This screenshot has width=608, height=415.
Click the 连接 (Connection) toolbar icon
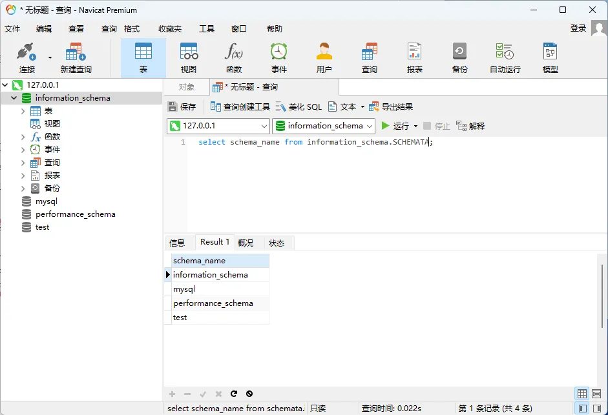[x=26, y=57]
